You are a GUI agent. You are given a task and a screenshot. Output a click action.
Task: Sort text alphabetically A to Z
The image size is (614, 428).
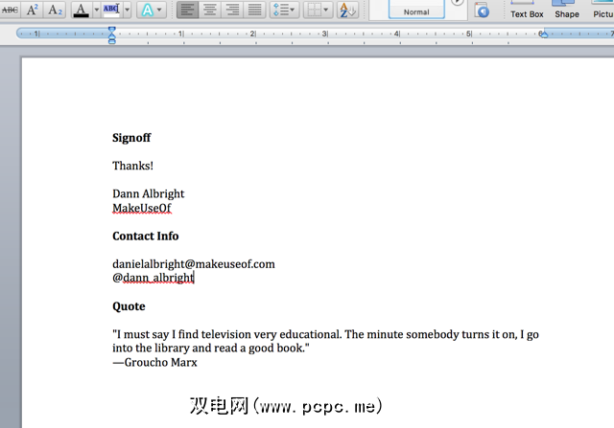[347, 10]
